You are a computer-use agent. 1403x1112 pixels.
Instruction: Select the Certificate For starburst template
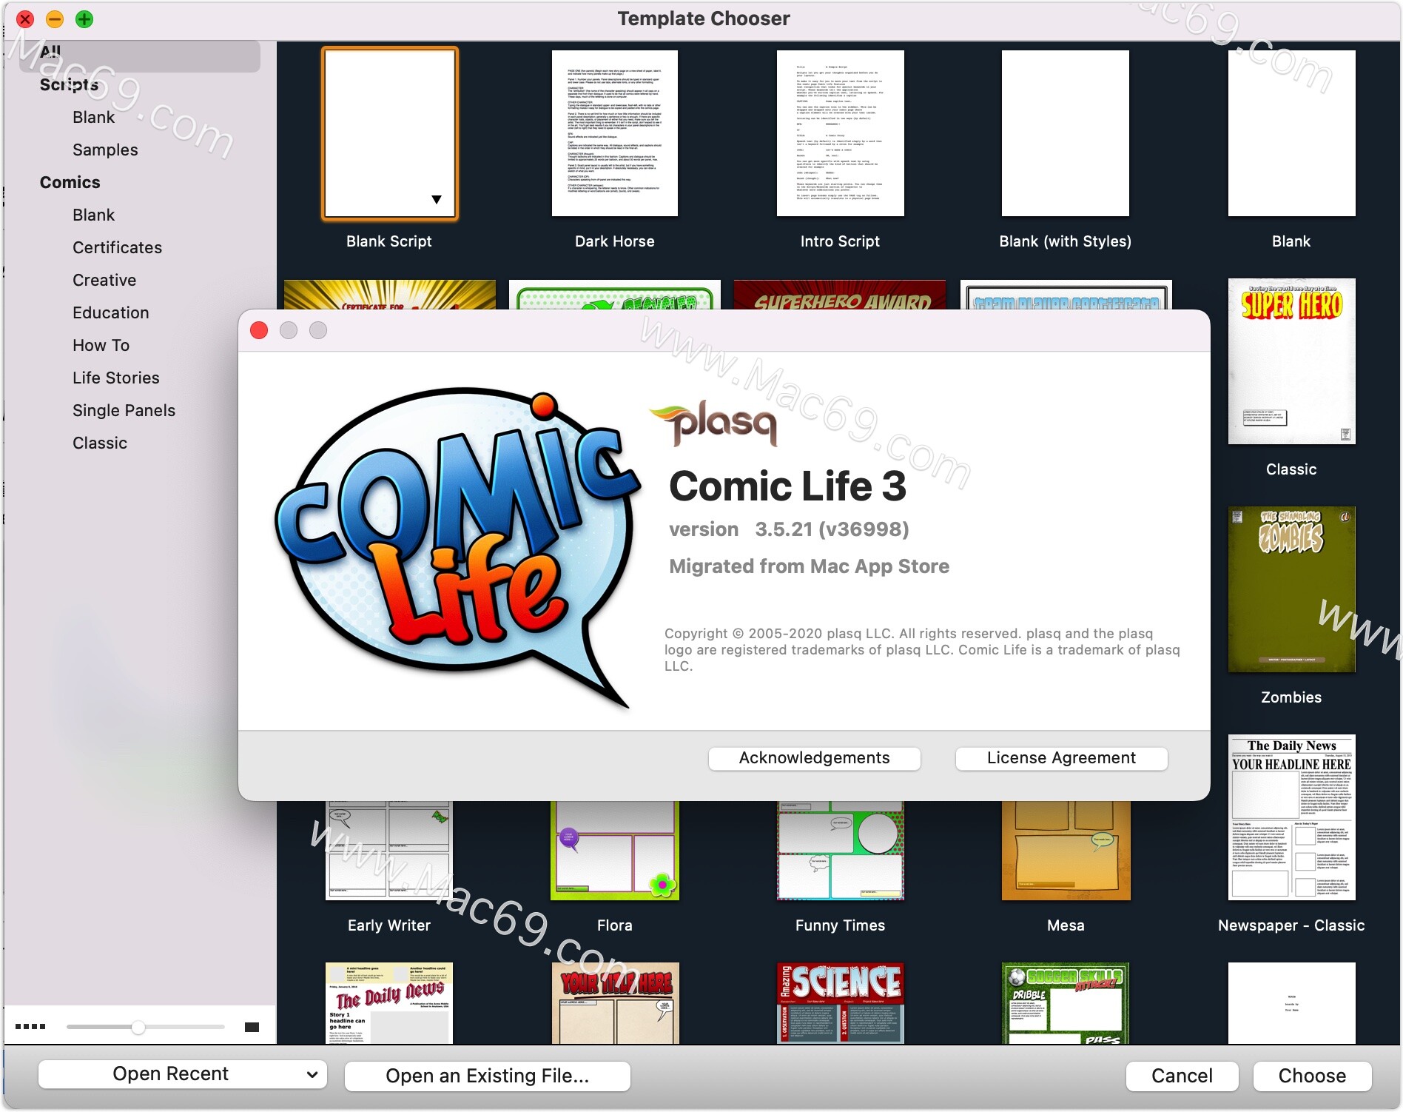(390, 295)
